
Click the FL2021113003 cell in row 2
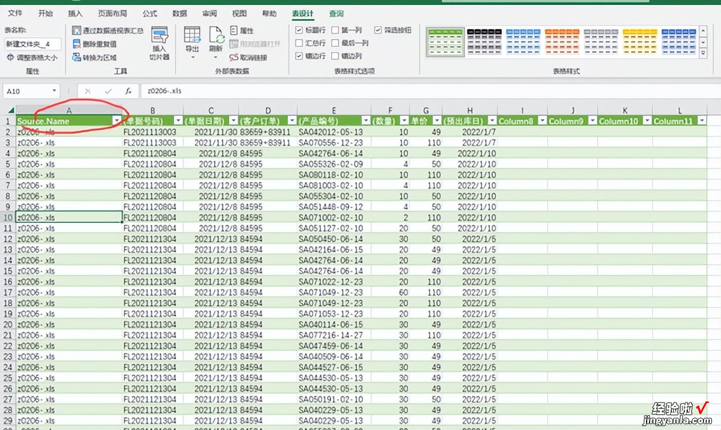153,132
